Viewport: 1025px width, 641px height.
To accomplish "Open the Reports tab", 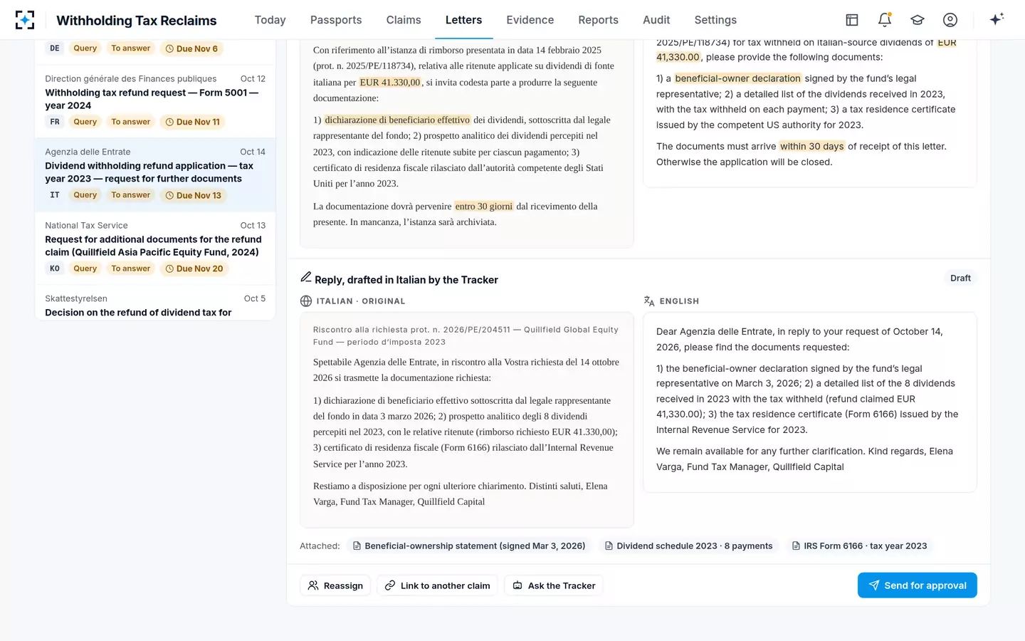I will 598,20.
